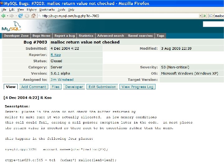
Task: Click version value '5.0.1 alpha'
Action: tap(60, 73)
